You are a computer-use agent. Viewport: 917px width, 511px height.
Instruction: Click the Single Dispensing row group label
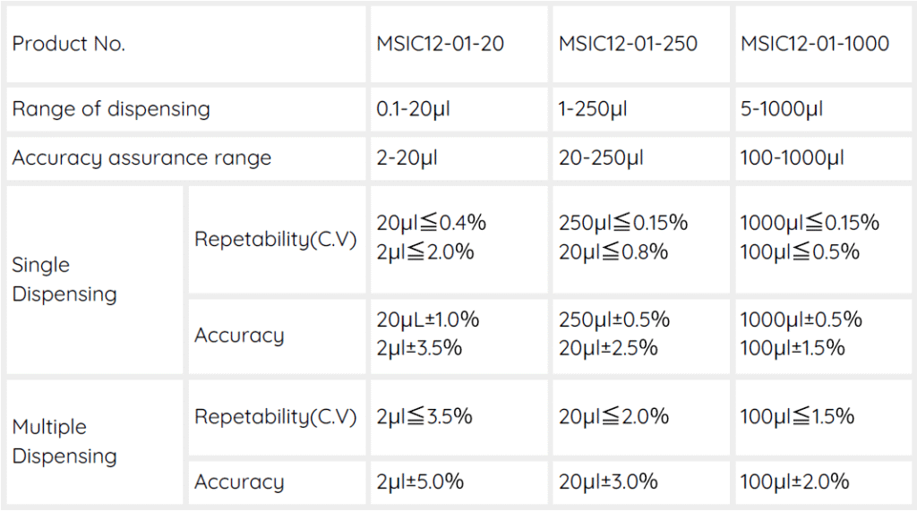(x=64, y=279)
